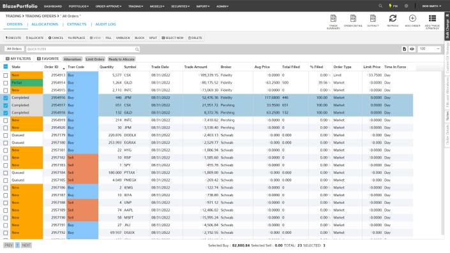This screenshot has height=253, width=450.
Task: Click the Unblock button
Action: coord(123,38)
